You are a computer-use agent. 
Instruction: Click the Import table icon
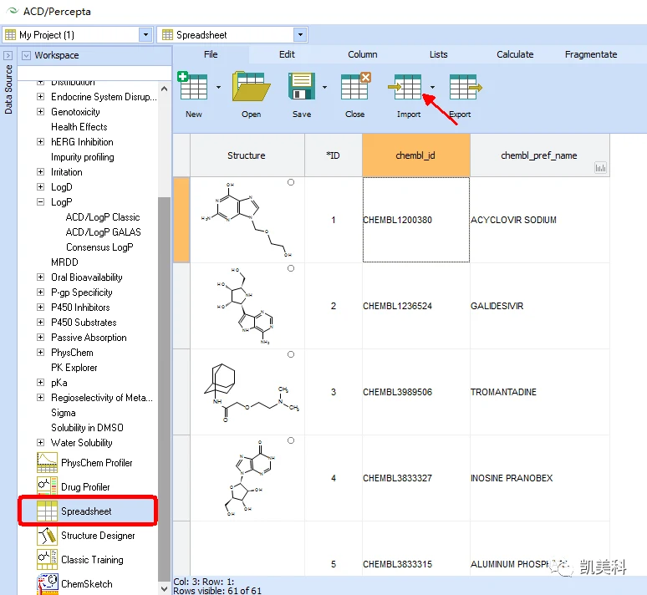point(405,87)
